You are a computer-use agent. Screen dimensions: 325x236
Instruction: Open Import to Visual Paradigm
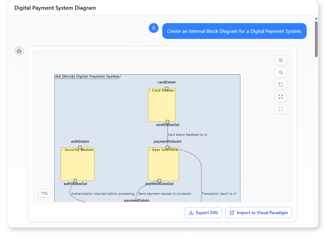259,213
